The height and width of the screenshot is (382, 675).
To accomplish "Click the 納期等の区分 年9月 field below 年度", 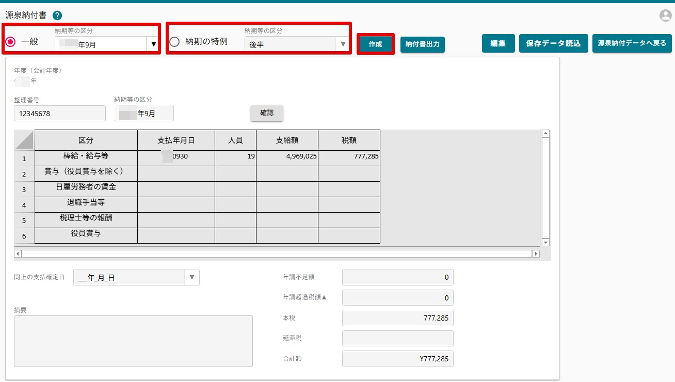I will pos(144,113).
